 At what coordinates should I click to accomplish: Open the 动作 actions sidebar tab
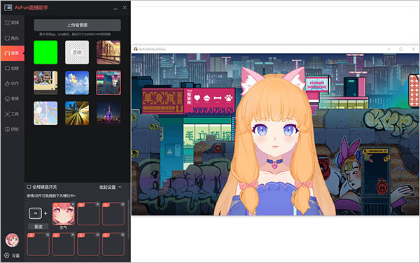(x=12, y=83)
